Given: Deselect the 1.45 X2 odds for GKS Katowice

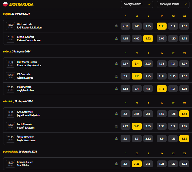Looking at the screenshot, I should [x=184, y=114].
